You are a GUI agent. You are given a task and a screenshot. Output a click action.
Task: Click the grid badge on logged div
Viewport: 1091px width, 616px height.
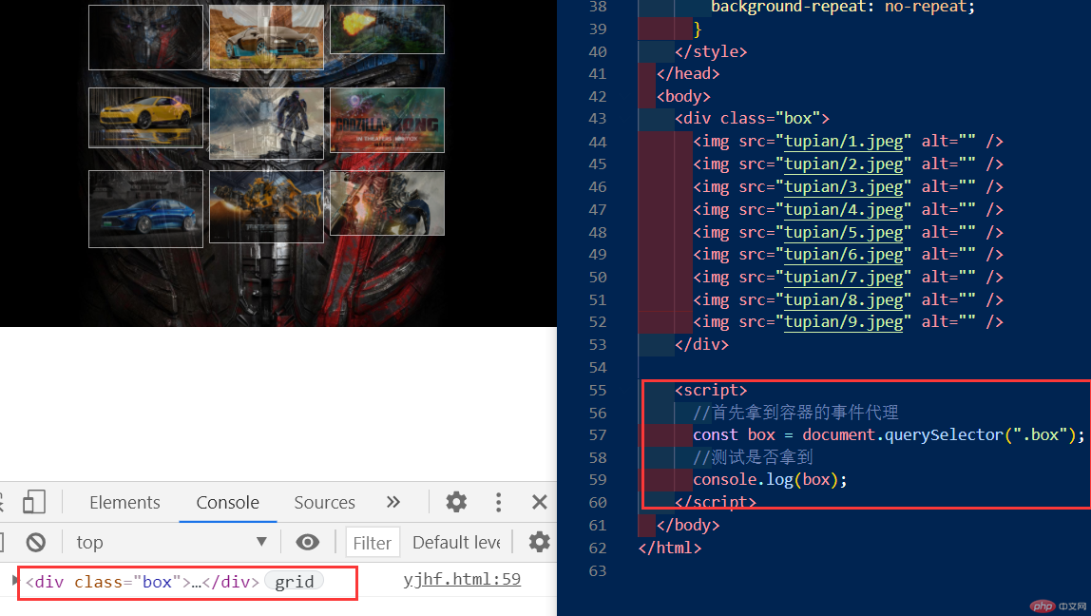(x=295, y=581)
